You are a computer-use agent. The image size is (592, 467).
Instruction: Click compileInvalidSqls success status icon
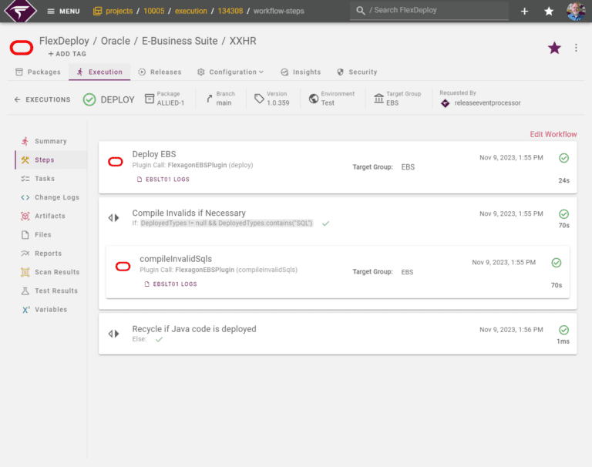point(556,263)
